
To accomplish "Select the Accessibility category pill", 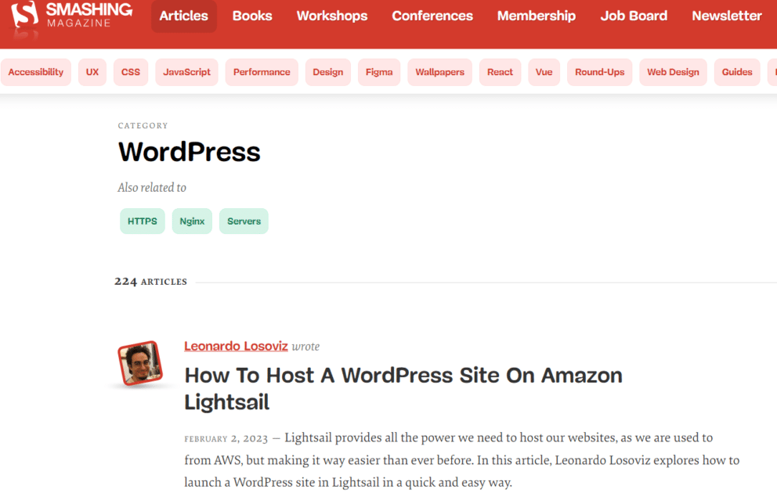I will tap(35, 72).
